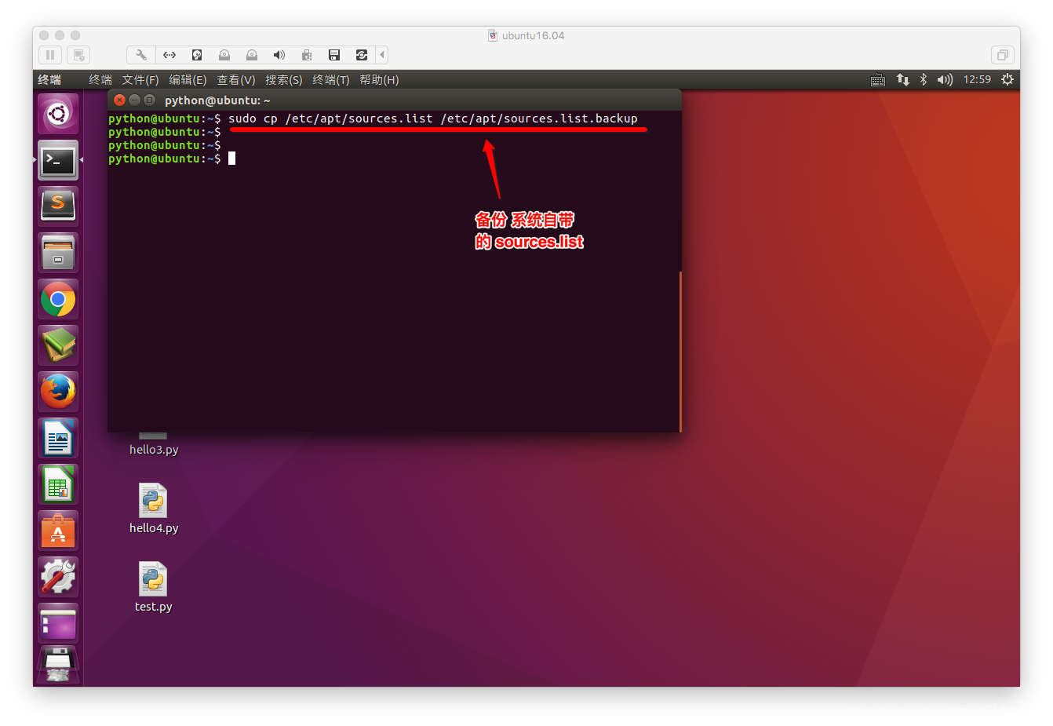This screenshot has height=726, width=1053.
Task: Open the 查看(V) menu
Action: pyautogui.click(x=236, y=80)
